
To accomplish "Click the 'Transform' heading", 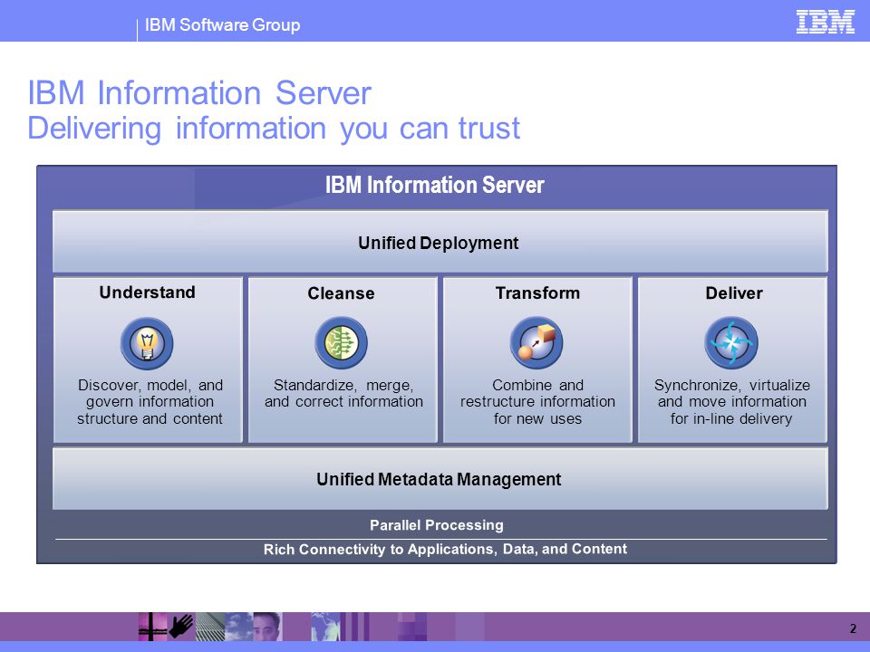I will pos(537,292).
